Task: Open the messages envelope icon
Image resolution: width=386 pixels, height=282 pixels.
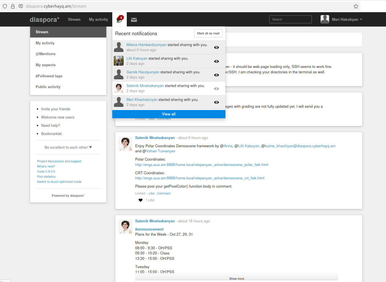Action: coord(134,20)
